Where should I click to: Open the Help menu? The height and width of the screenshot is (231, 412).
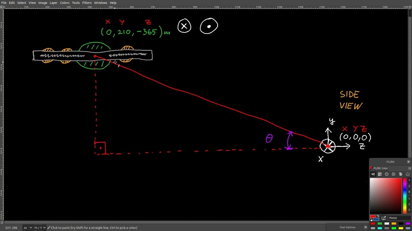tap(113, 3)
